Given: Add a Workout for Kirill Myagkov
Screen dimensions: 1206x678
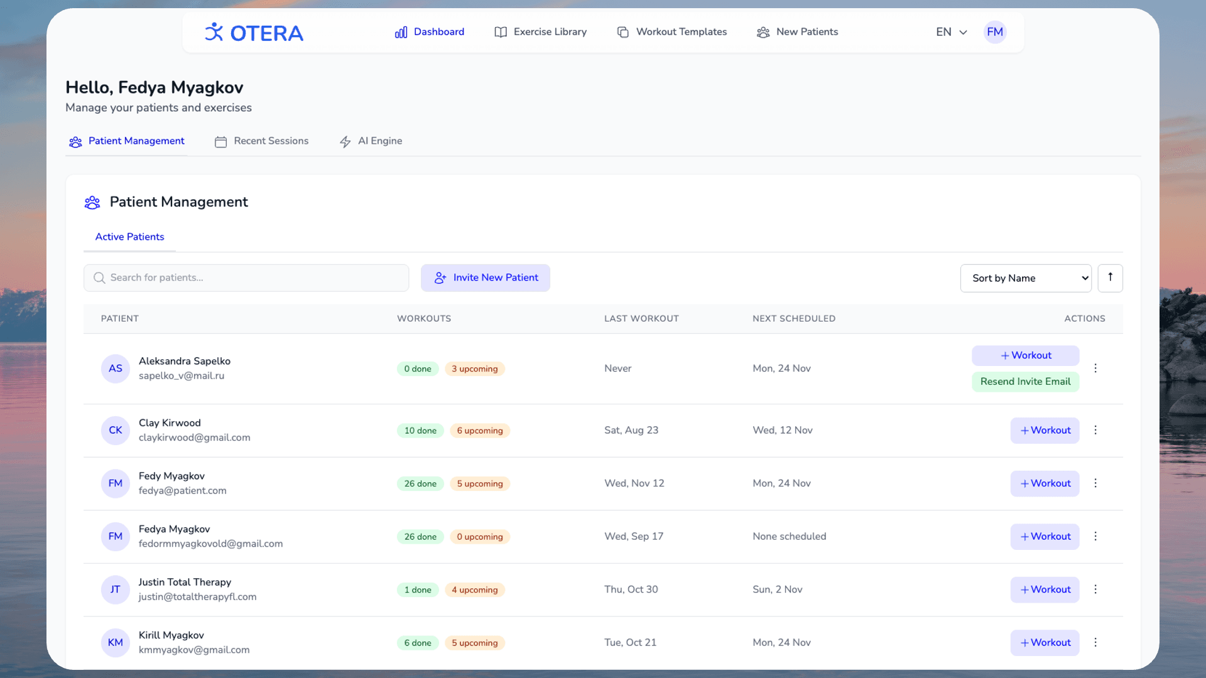Looking at the screenshot, I should click(1044, 642).
